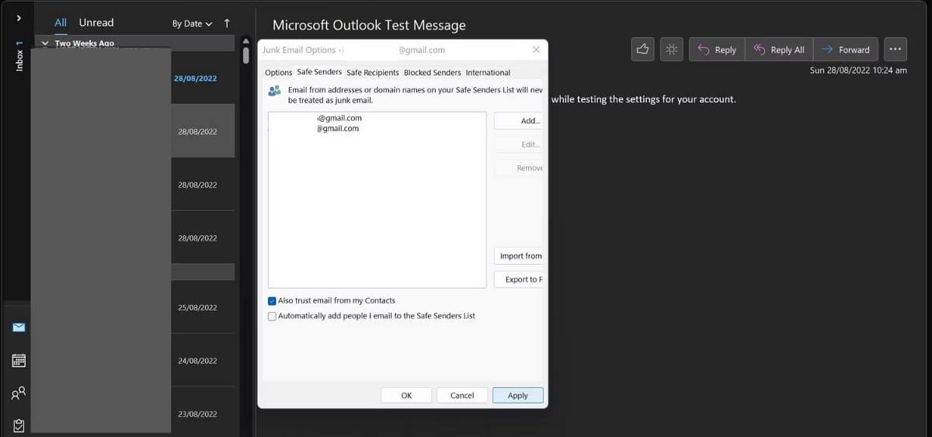Image resolution: width=932 pixels, height=437 pixels.
Task: Open the message dated 25/08/2022
Action: pos(134,307)
